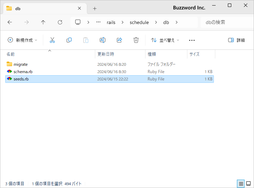Toggle the 詳細 details pane

click(236, 40)
